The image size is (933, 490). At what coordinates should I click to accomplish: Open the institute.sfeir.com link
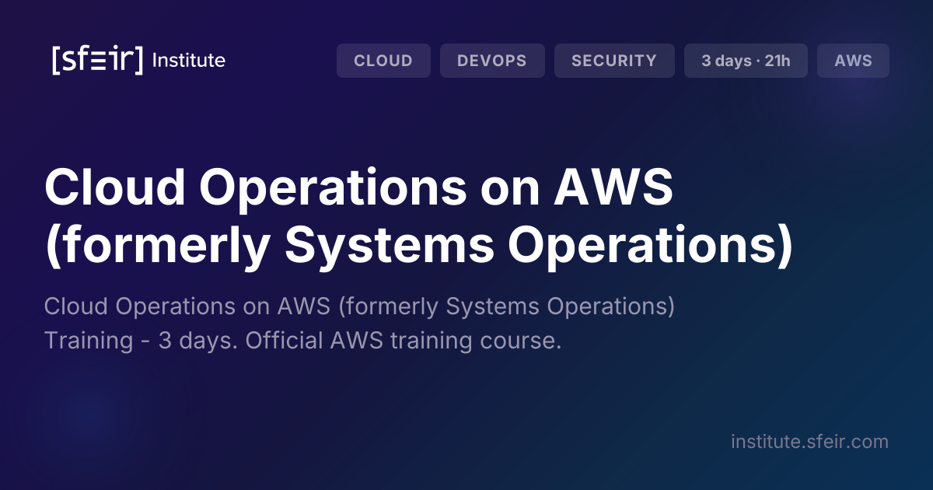coord(809,442)
